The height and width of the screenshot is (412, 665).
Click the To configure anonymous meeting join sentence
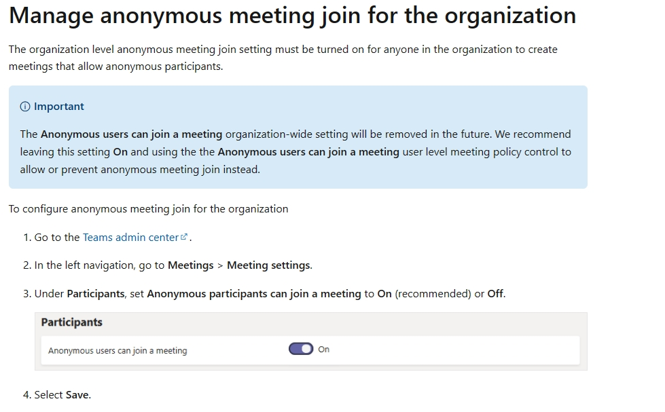149,209
